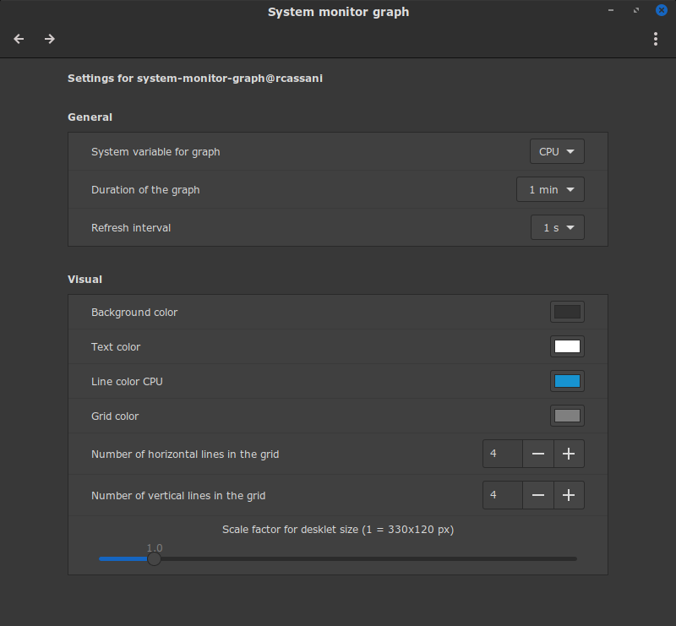Screen dimensions: 676x626
Task: Edit the Grid color swatch
Action: pos(567,416)
